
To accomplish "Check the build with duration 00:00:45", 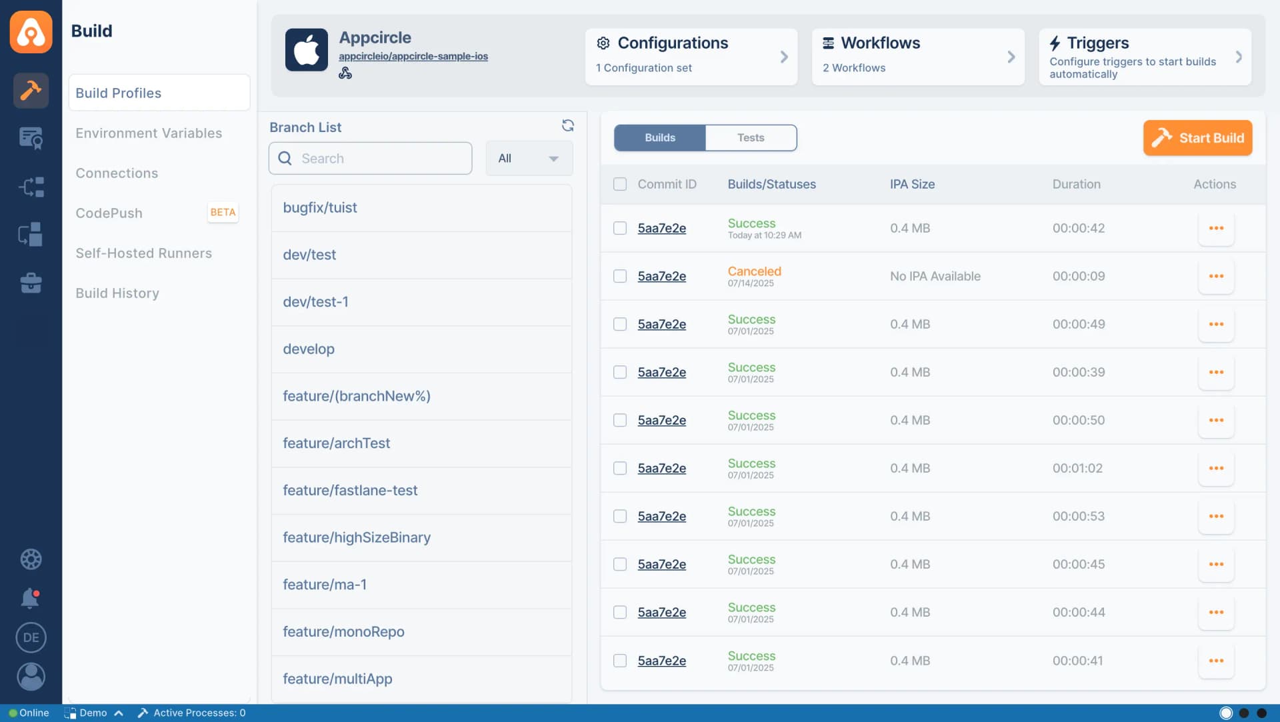I will tap(620, 564).
